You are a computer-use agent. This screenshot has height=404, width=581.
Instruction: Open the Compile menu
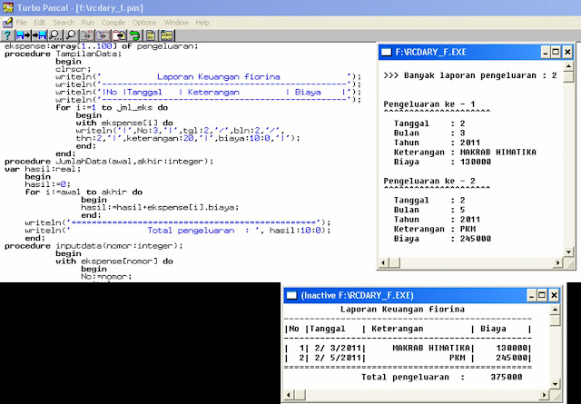click(x=113, y=23)
